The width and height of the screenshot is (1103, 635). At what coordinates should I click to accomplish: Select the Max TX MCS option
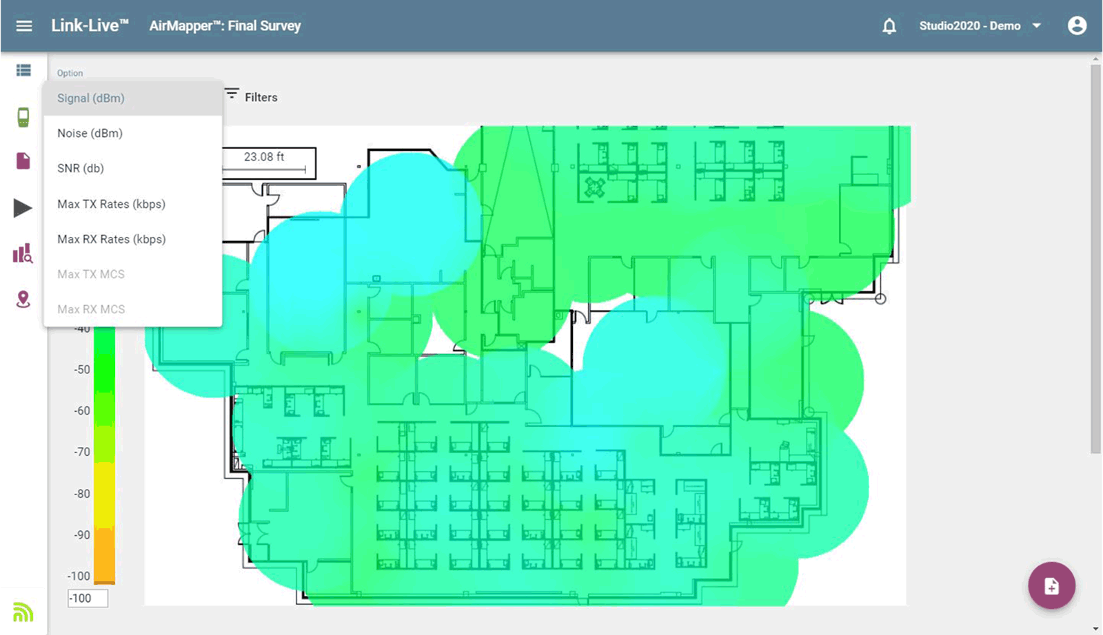133,274
